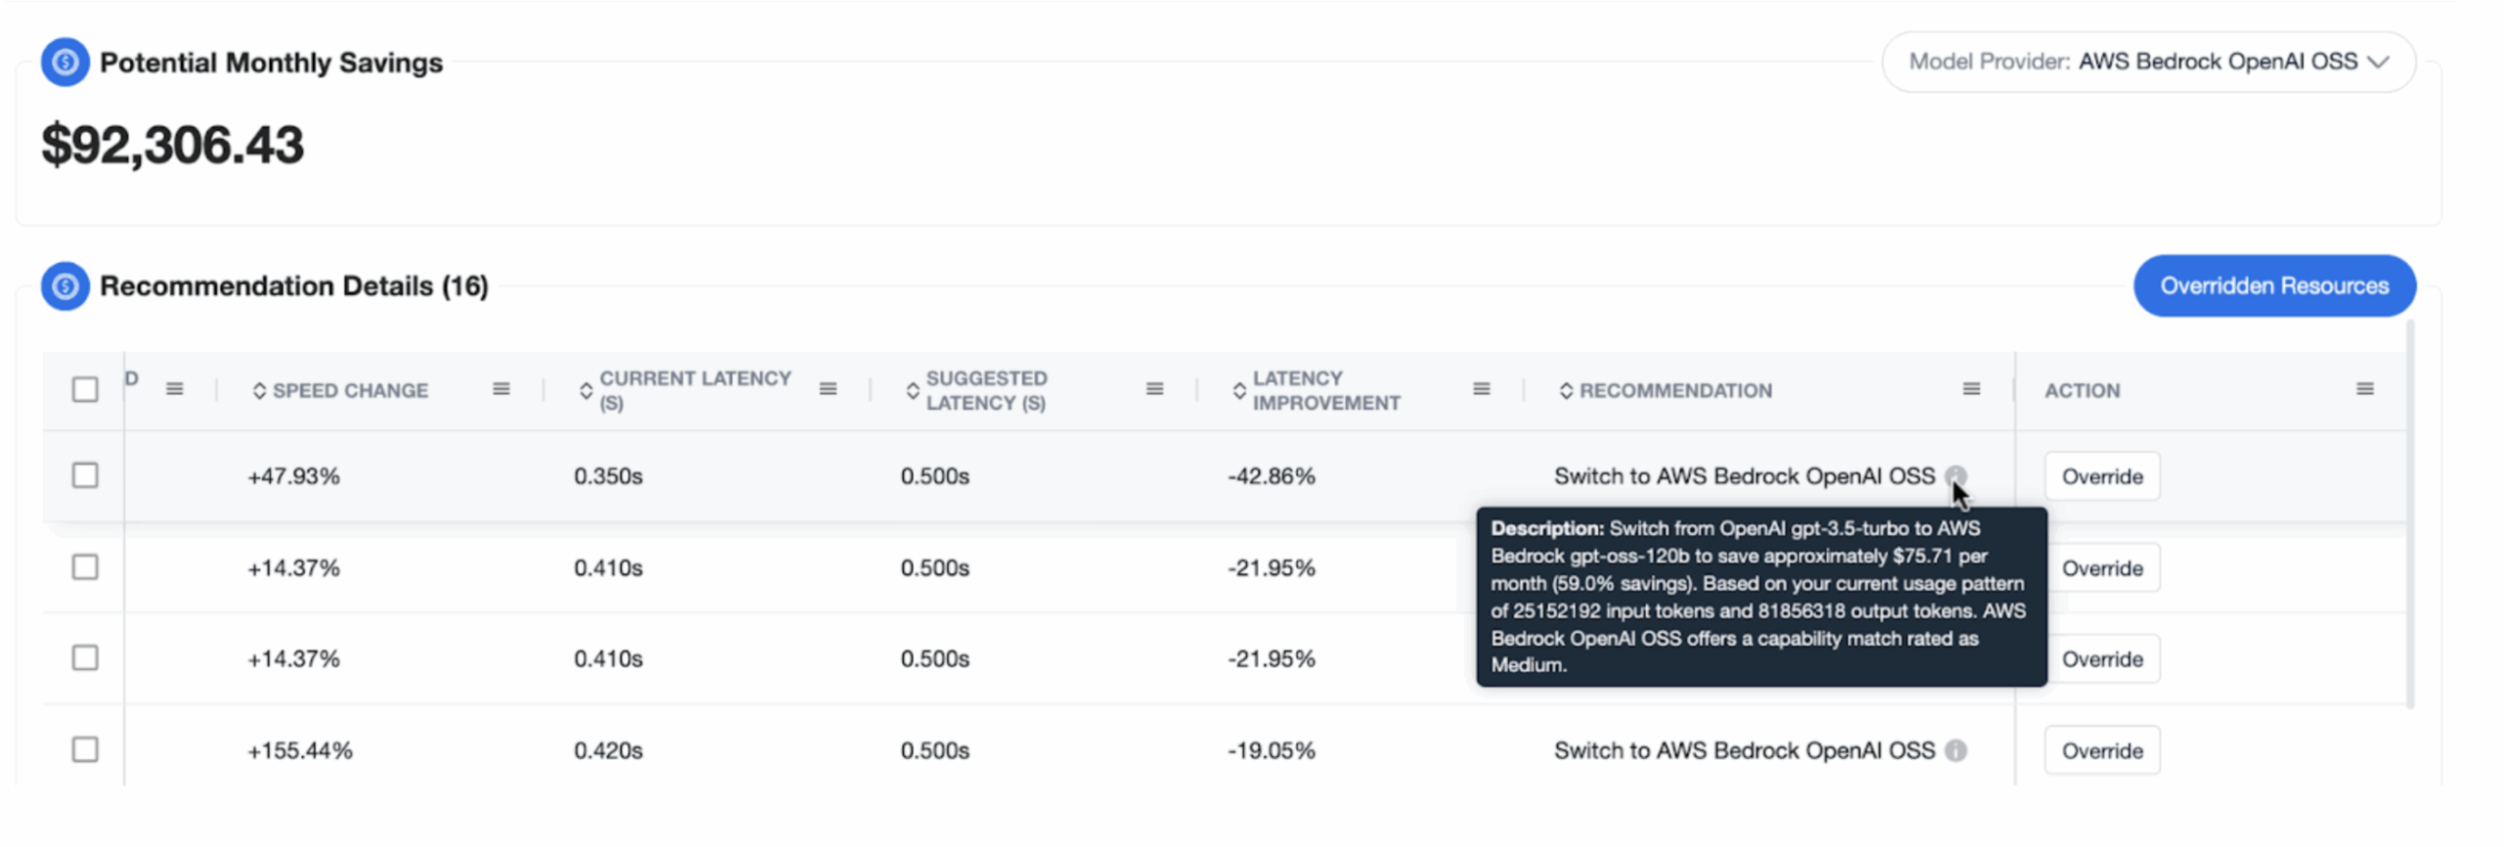Click the CURRENT LATENCY (S) column header

click(694, 390)
